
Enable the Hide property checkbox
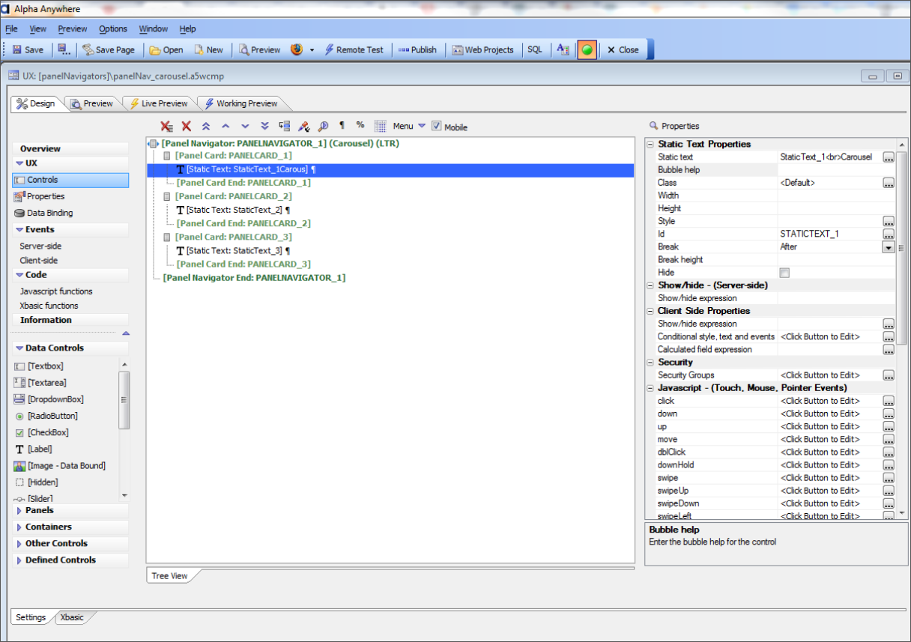coord(784,273)
